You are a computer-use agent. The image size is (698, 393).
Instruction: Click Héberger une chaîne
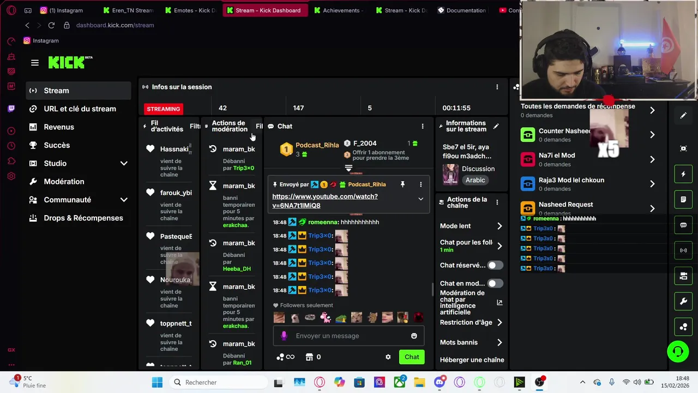click(x=472, y=360)
